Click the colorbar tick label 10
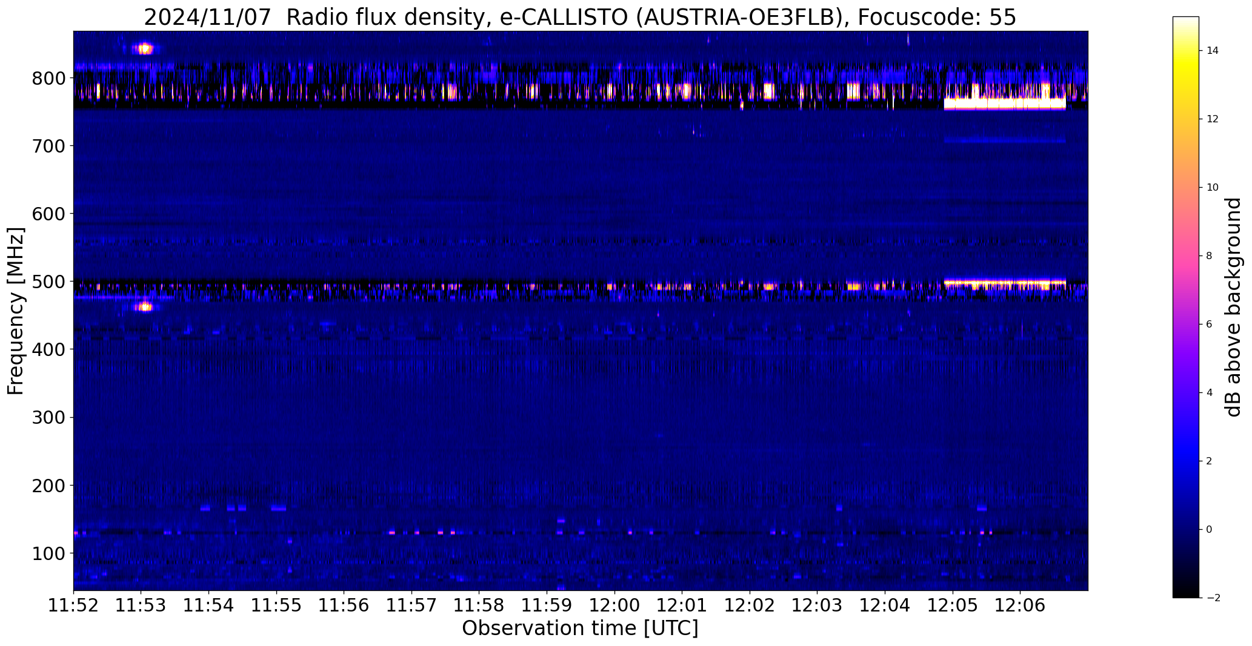Image resolution: width=1252 pixels, height=646 pixels. coord(1212,188)
